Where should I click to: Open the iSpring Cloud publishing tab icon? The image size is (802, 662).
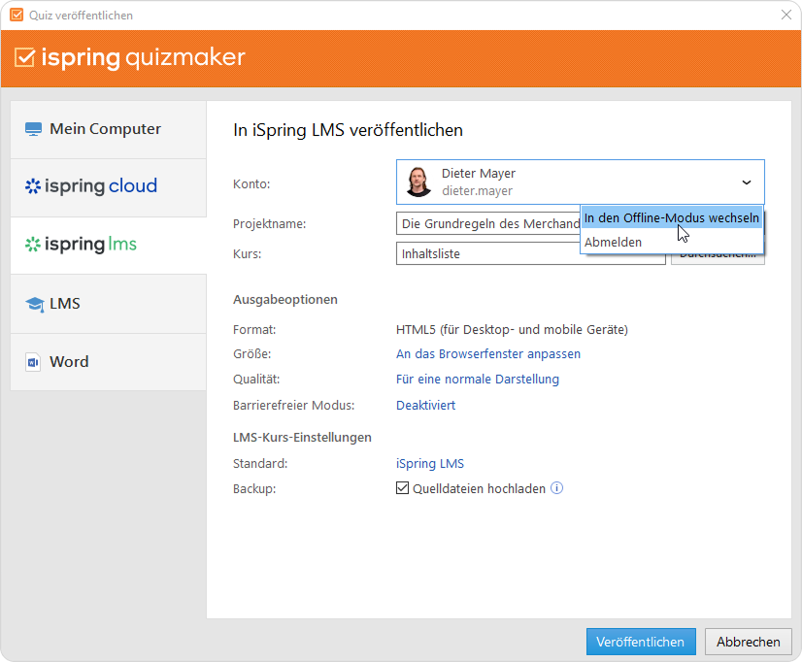click(x=32, y=185)
